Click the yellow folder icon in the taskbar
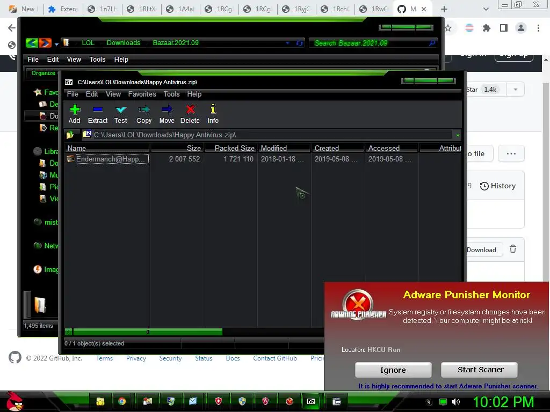Viewport: 550px width, 412px height. tap(100, 401)
